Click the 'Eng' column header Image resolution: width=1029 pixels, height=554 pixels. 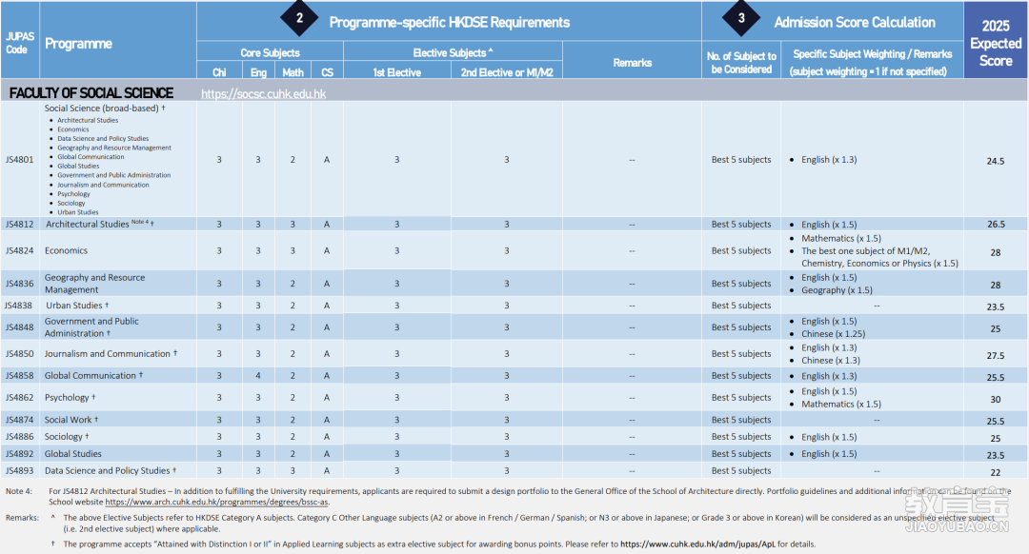tap(258, 72)
